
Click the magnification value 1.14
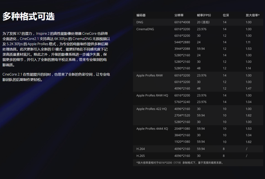point(248,68)
